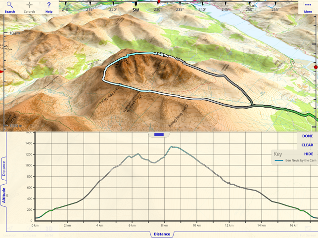The width and height of the screenshot is (318, 238).
Task: Tap the red dot on right edge
Action: [x=316, y=67]
